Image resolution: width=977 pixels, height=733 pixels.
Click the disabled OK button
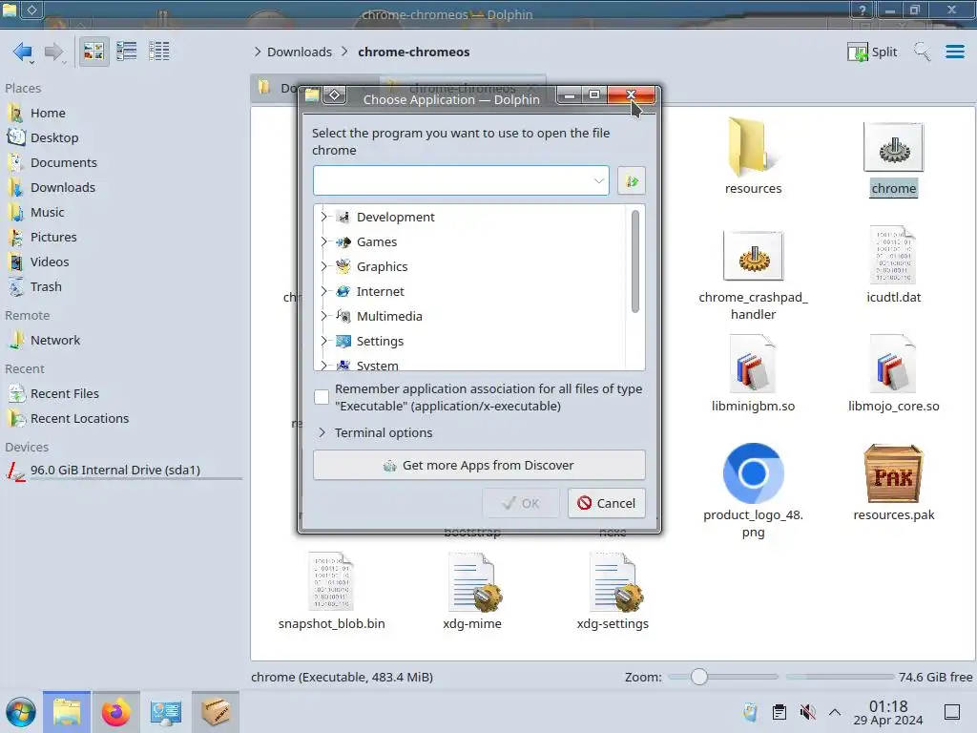[x=521, y=503]
